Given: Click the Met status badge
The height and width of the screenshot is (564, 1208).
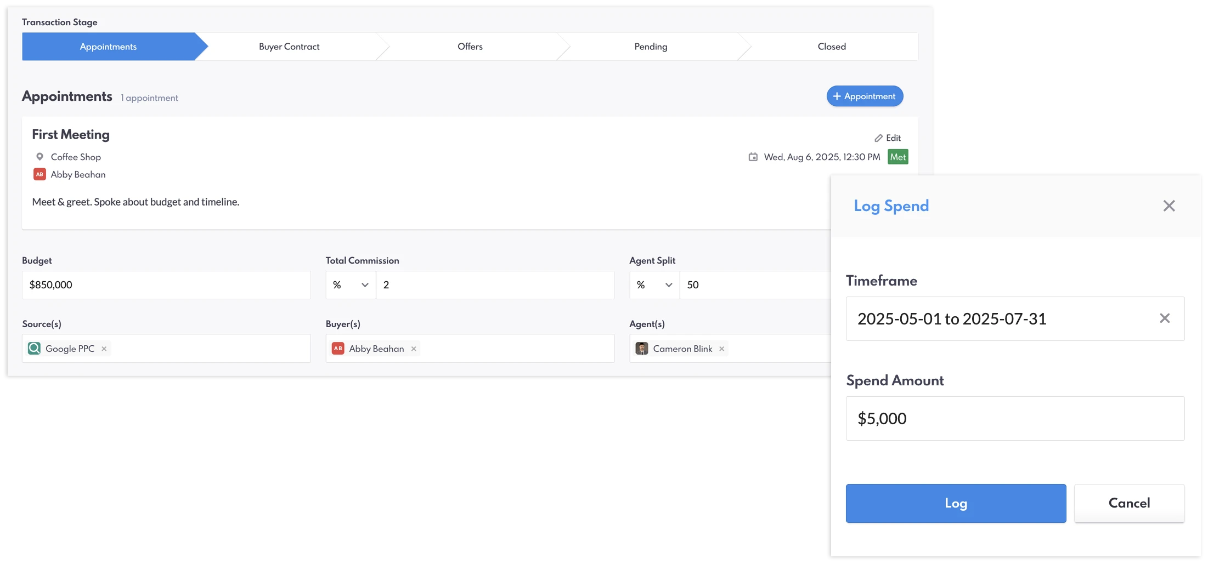Looking at the screenshot, I should (x=897, y=157).
